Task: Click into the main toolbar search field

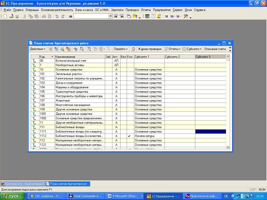Action: (x=92, y=16)
